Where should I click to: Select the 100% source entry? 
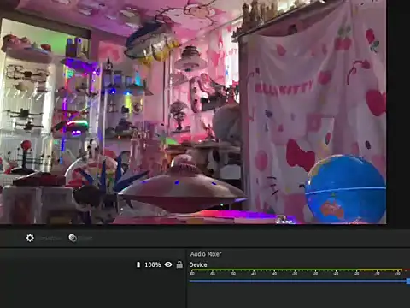(x=153, y=264)
